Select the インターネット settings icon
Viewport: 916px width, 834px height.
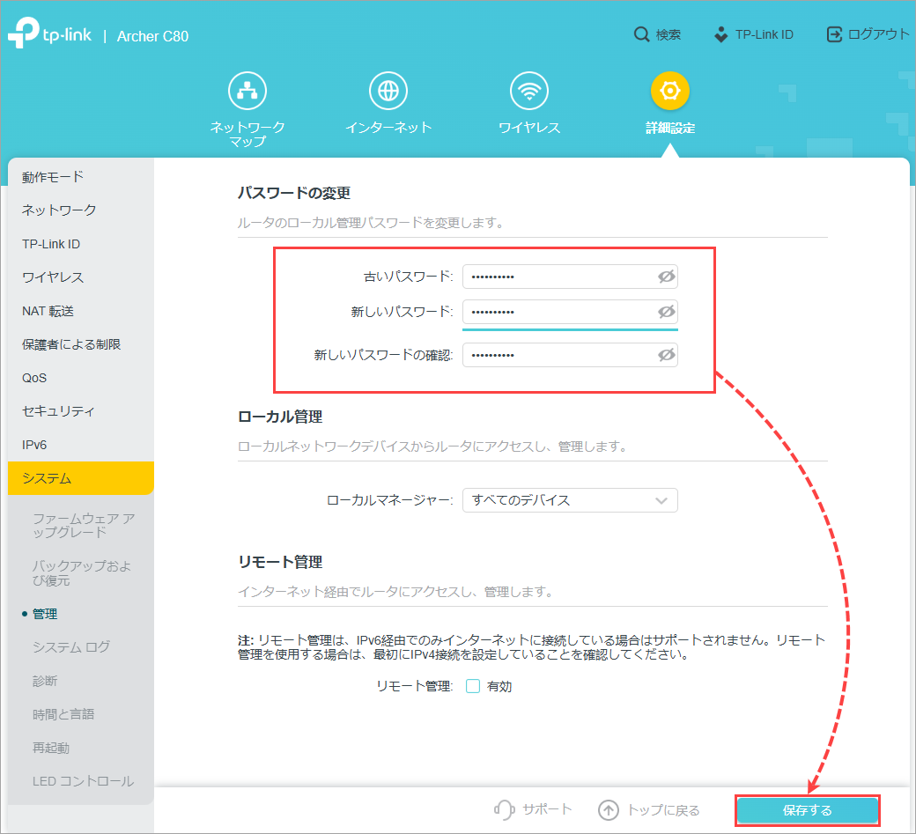[388, 90]
